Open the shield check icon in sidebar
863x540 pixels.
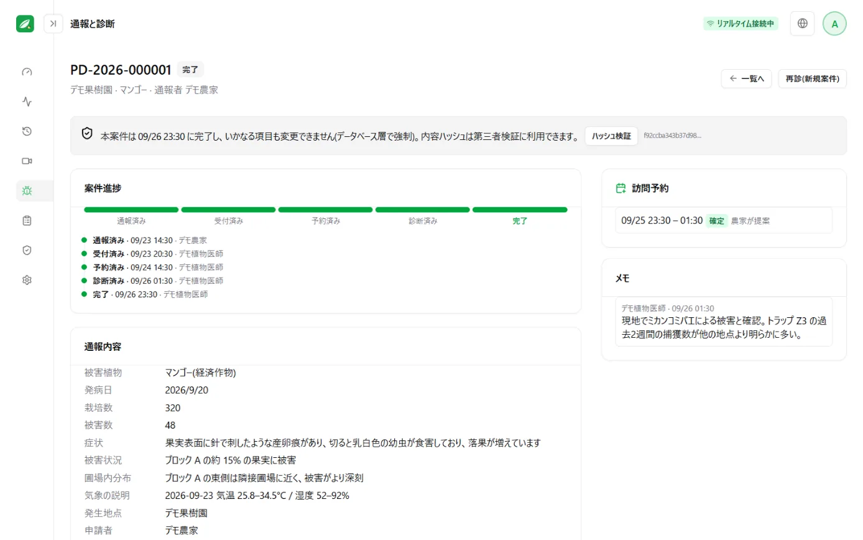point(27,250)
